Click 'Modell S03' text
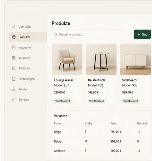This screenshot has width=152, height=161. [130, 85]
